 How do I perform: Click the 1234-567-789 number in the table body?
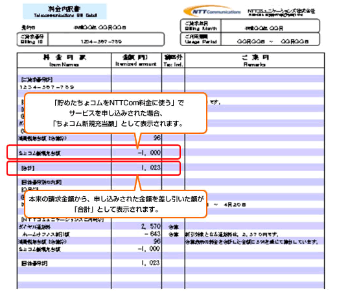[x=47, y=87]
